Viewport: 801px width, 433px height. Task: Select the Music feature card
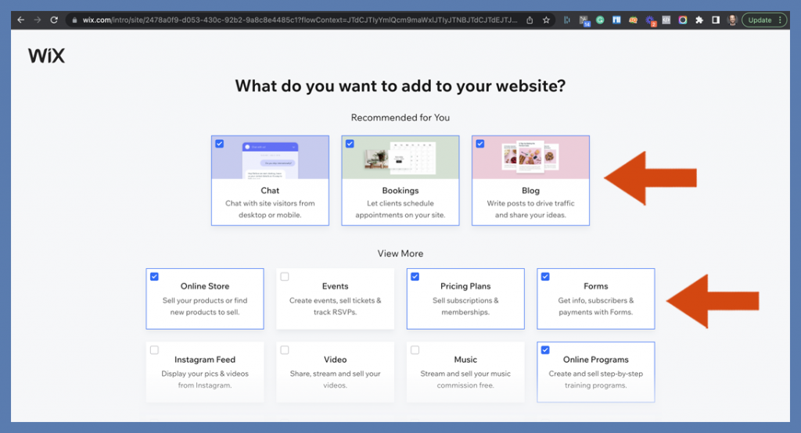(465, 372)
